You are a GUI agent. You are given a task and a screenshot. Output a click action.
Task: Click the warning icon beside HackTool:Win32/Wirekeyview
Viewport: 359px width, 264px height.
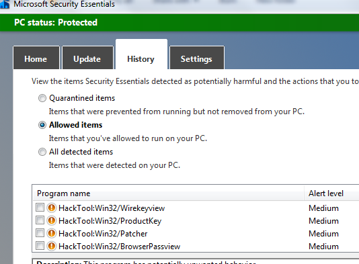pos(52,208)
